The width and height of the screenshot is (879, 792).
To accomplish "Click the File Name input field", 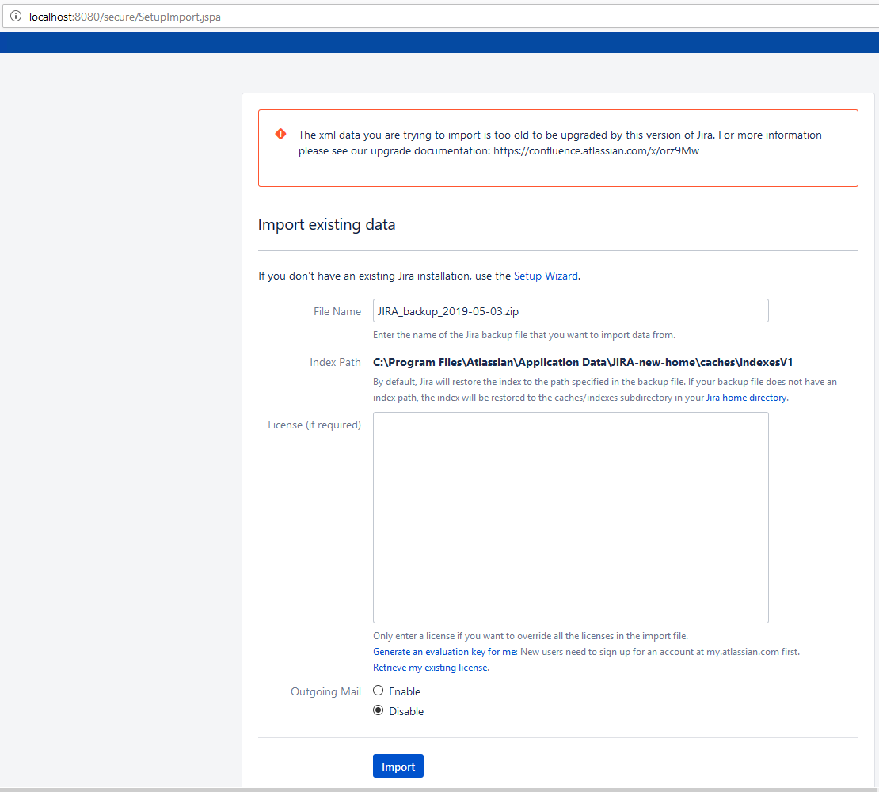I will pyautogui.click(x=570, y=310).
